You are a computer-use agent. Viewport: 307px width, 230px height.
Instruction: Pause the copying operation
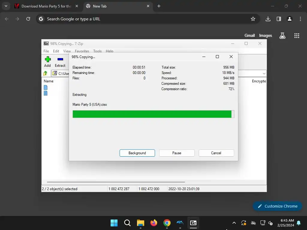pos(177,153)
